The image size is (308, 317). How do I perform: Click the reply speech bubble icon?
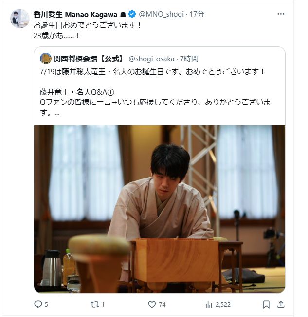coord(38,304)
